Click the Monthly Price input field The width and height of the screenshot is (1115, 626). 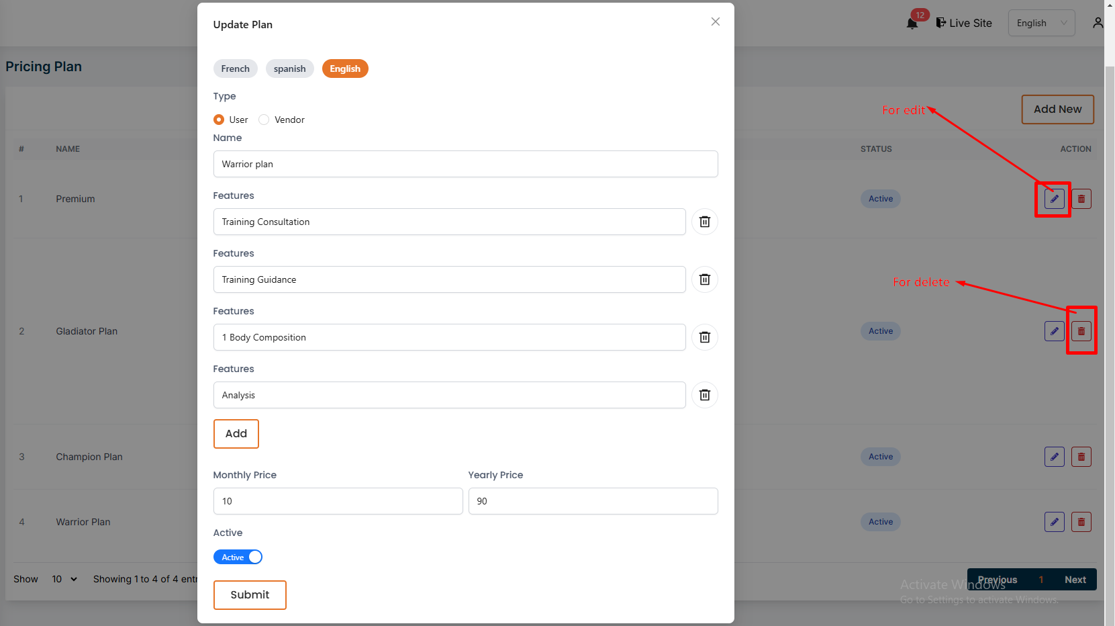coord(338,501)
